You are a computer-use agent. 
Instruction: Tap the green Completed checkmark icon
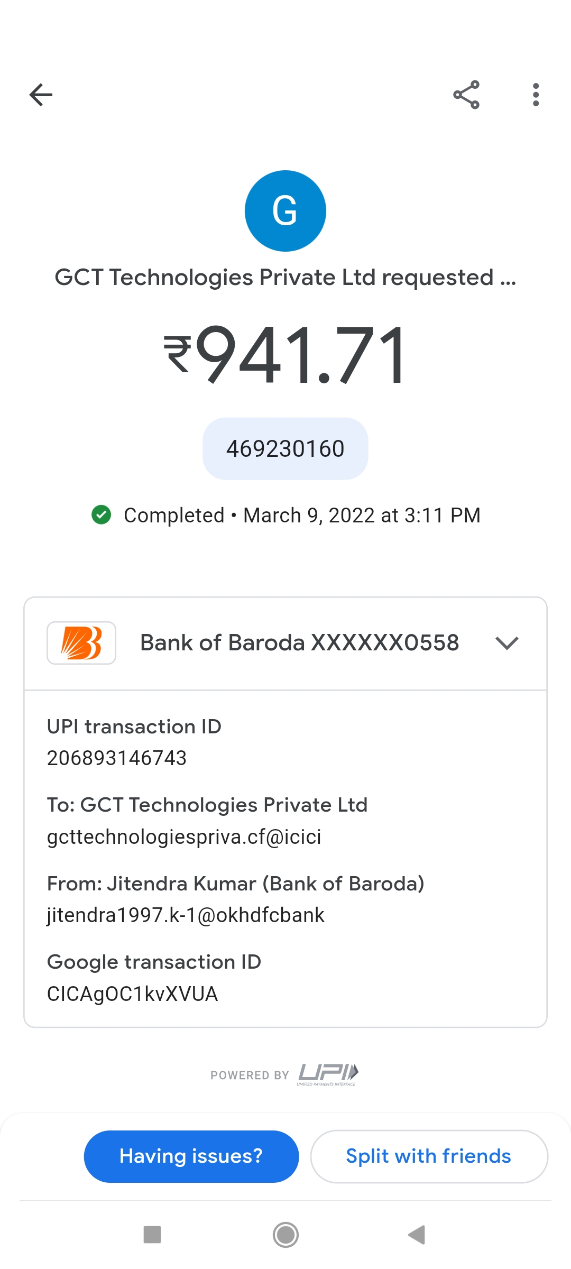point(101,514)
